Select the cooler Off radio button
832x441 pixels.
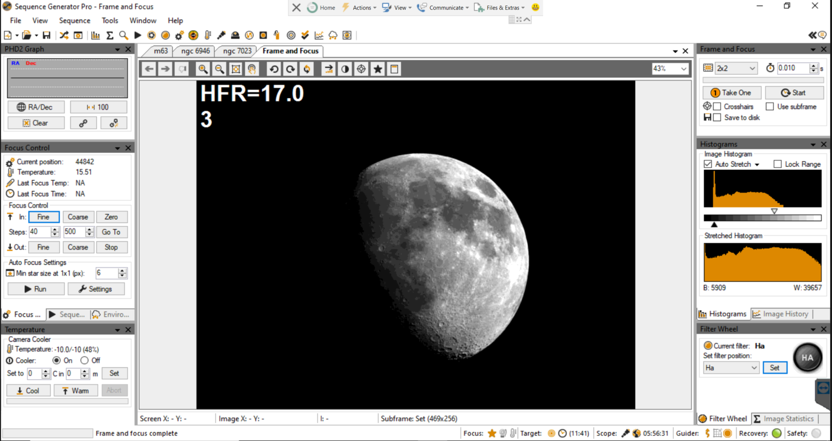coord(84,360)
